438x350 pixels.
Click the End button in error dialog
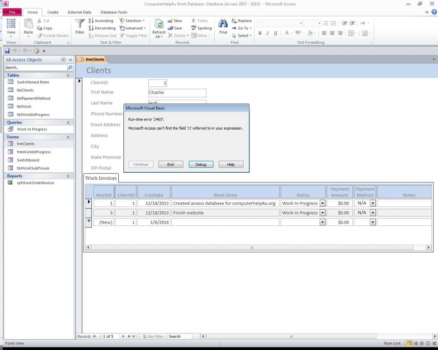coord(171,164)
